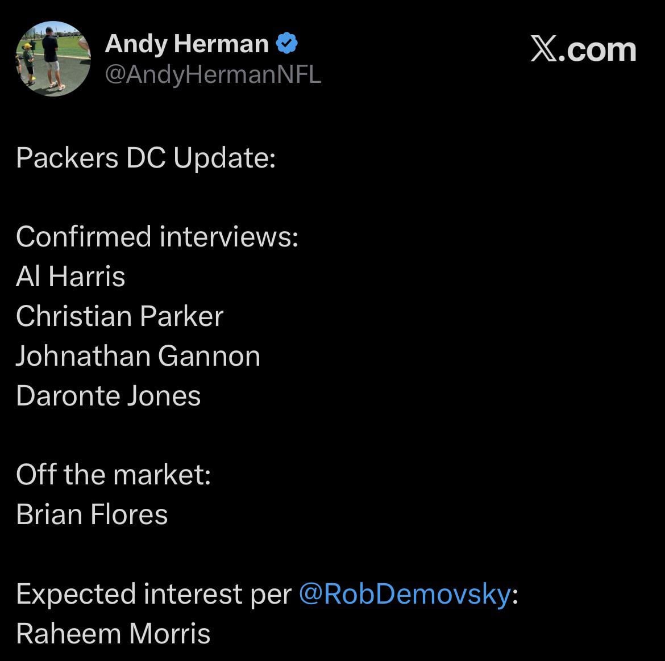This screenshot has height=661, width=665.
Task: Select the name Daronte Jones
Action: point(108,396)
